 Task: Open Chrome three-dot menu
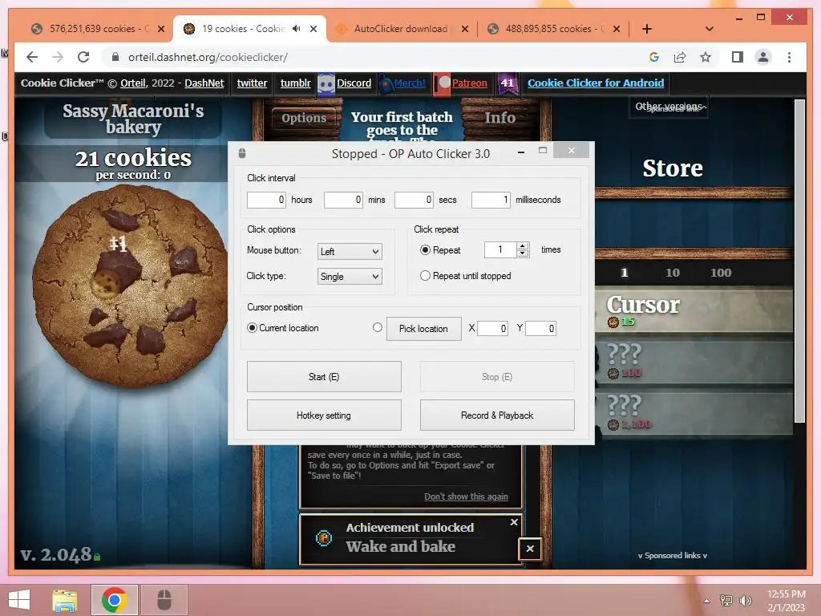coord(789,57)
